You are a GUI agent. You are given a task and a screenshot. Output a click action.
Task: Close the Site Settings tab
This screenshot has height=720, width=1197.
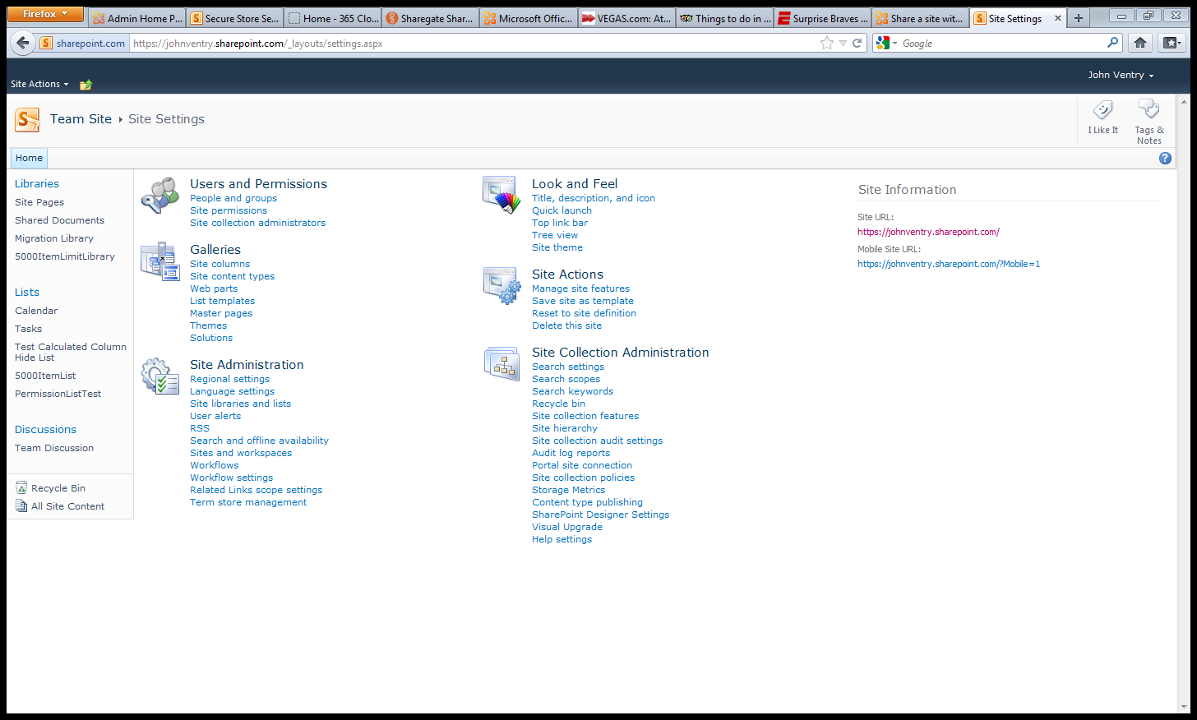pos(1058,18)
